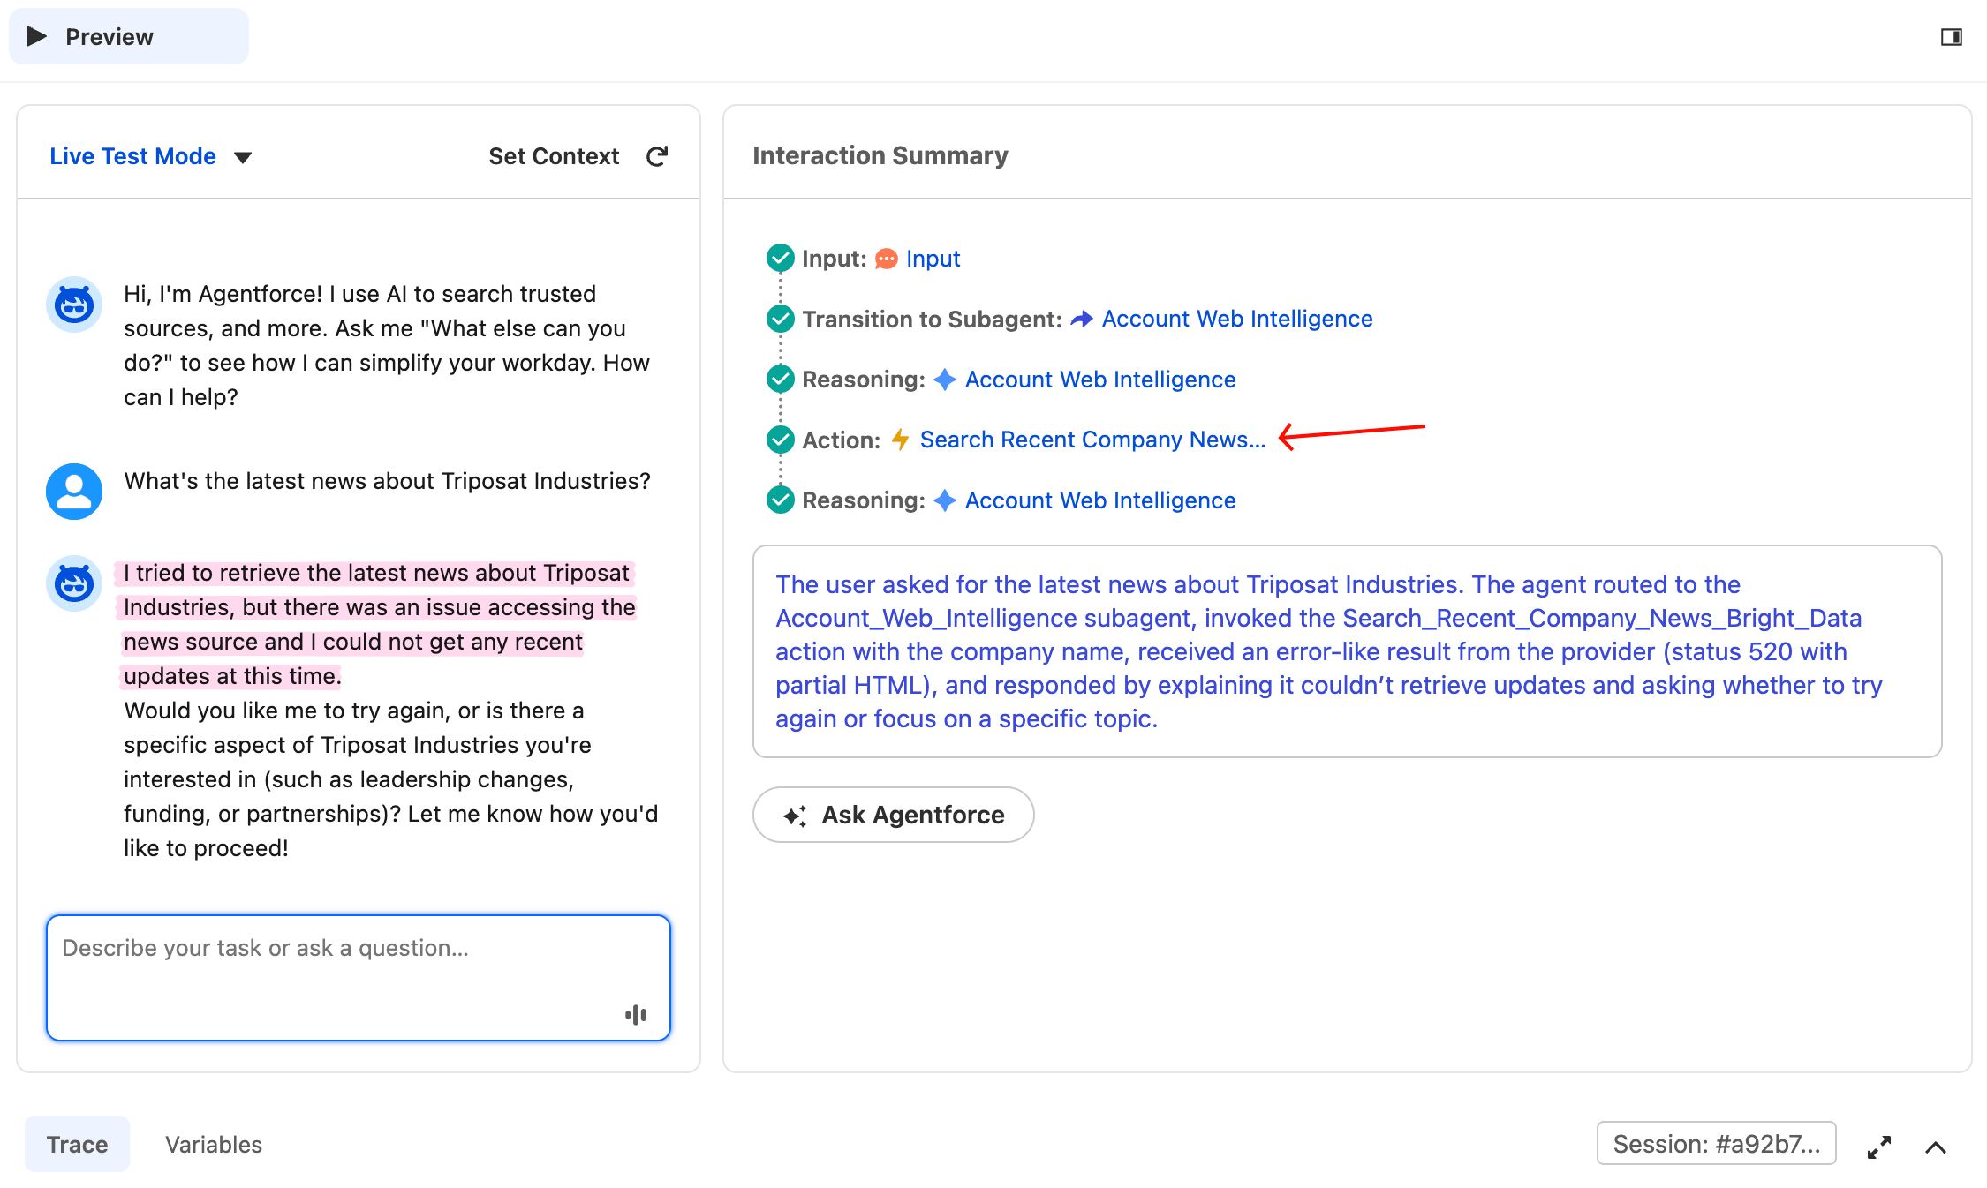Screen dimensions: 1987x1188
Task: Click green check beside last Reasoning step
Action: [x=781, y=500]
